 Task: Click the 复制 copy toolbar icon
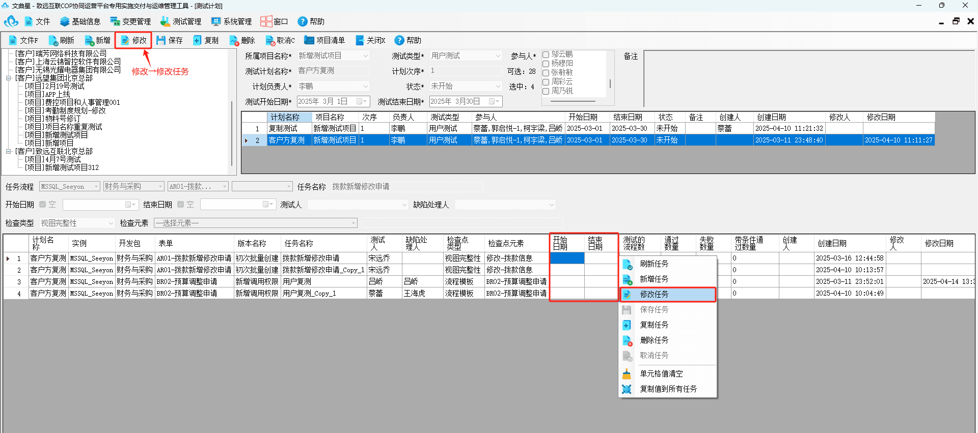pyautogui.click(x=197, y=40)
